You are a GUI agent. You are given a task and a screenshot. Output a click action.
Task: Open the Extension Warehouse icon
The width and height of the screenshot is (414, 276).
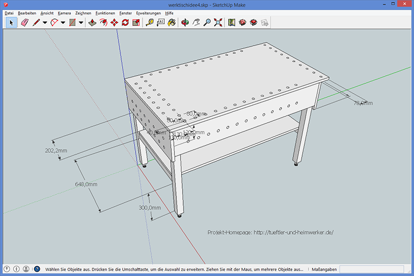(x=254, y=23)
